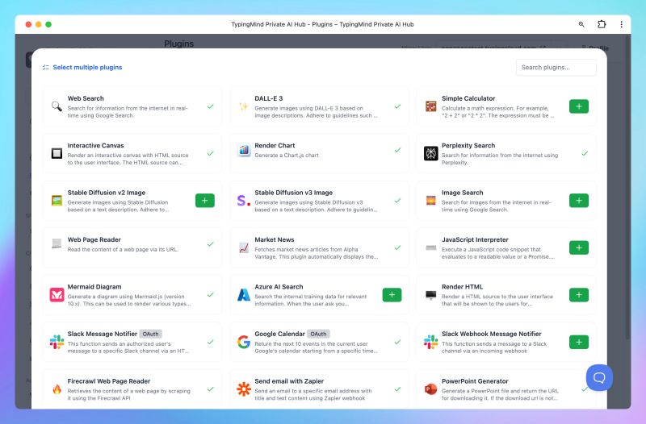Click the Render Chart description text
This screenshot has height=424, width=646.
287,156
